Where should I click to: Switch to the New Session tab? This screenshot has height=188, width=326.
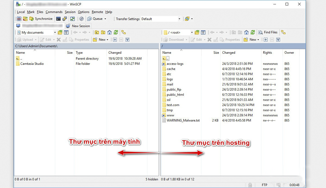[78, 26]
